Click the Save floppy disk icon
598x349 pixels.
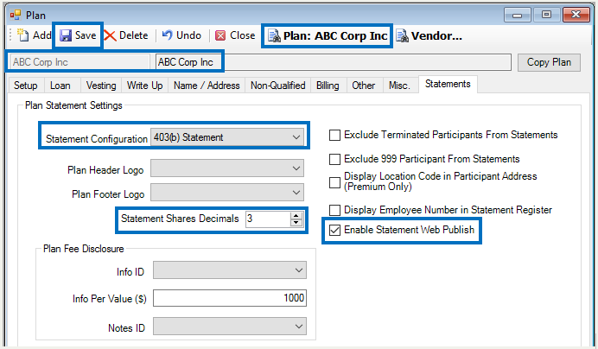coord(66,35)
